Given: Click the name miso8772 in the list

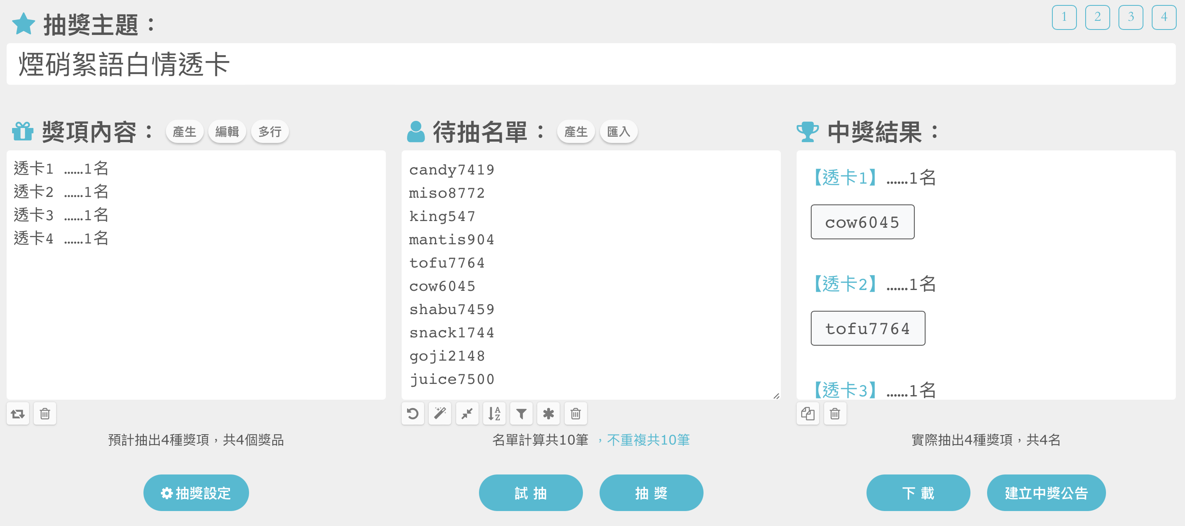Looking at the screenshot, I should tap(447, 193).
